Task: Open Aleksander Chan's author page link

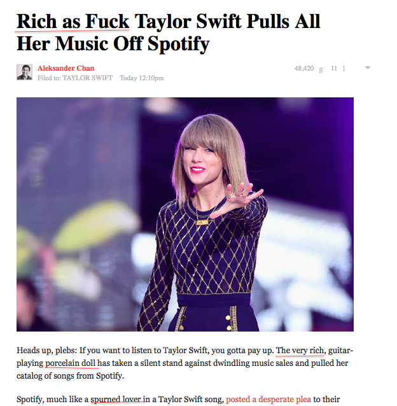Action: click(66, 68)
